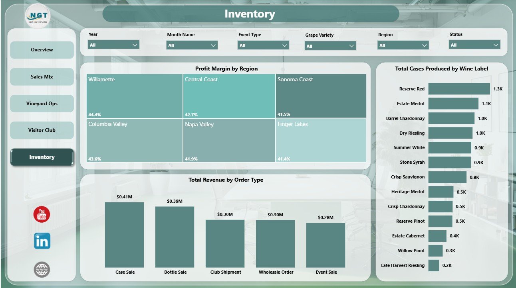This screenshot has height=288, width=516.
Task: Navigate to the Visitor Club page
Action: (42, 130)
